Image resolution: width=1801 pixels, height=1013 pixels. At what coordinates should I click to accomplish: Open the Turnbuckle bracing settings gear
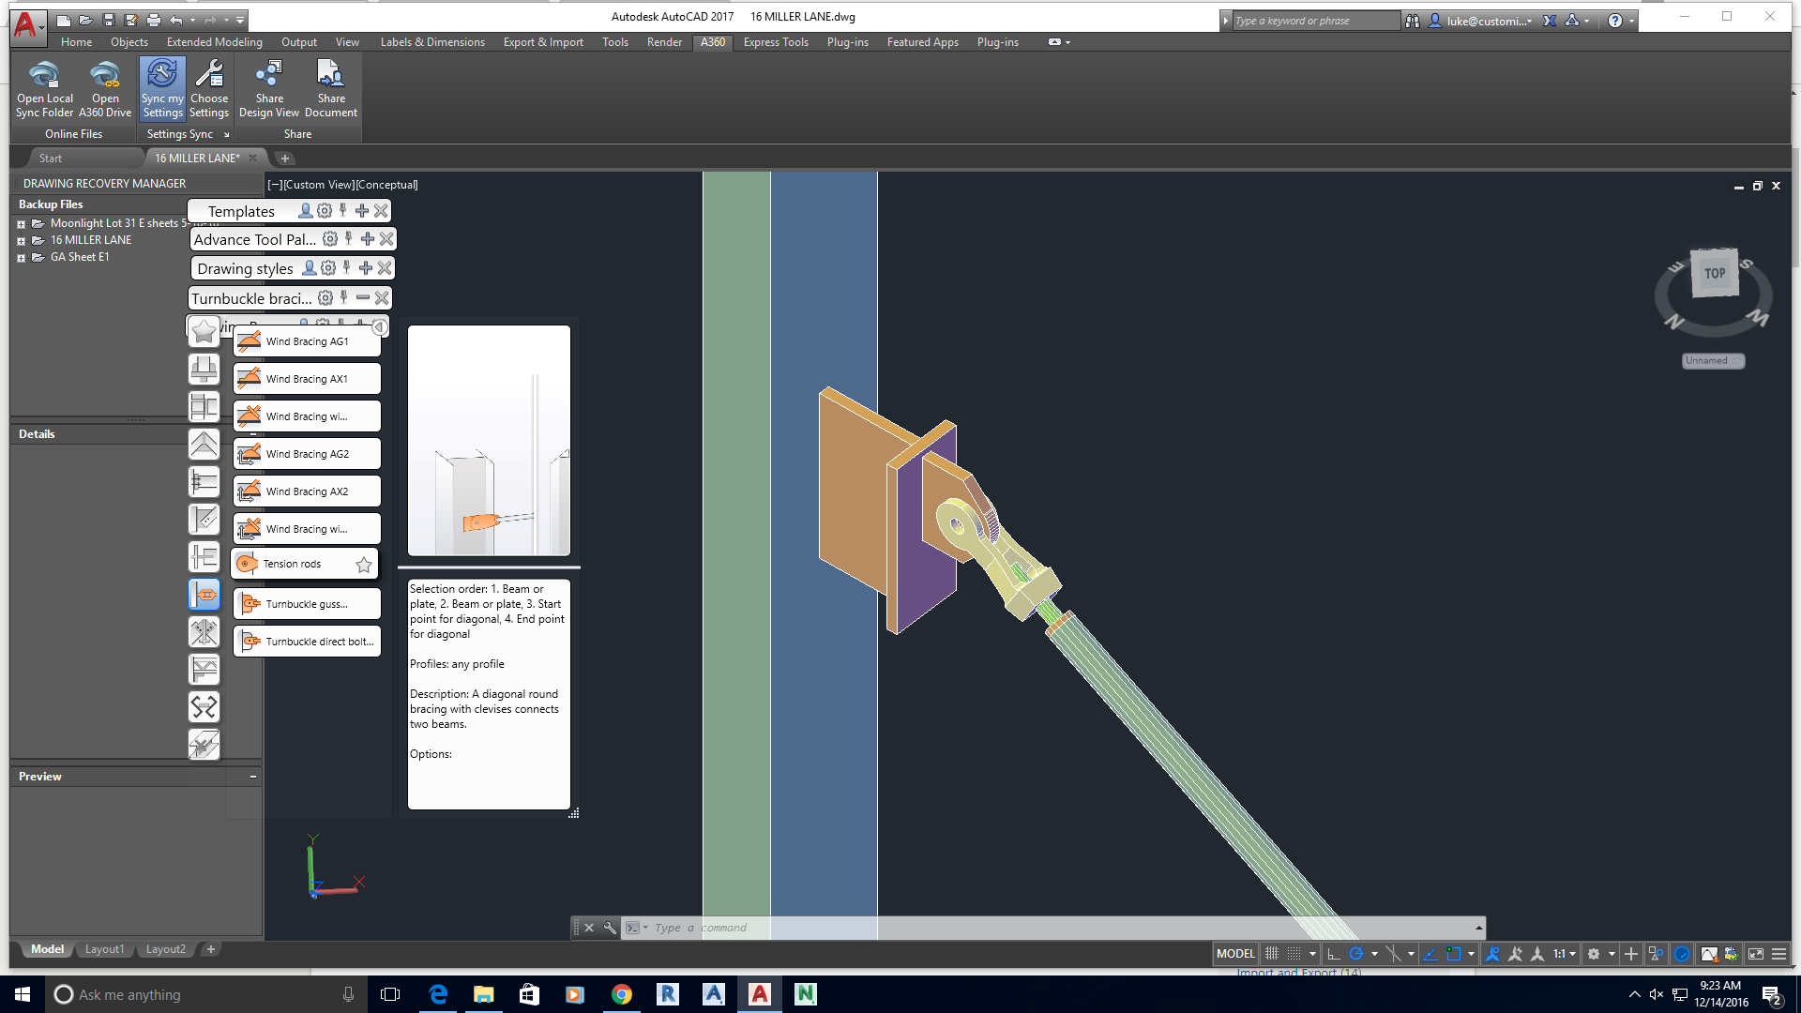click(x=325, y=297)
